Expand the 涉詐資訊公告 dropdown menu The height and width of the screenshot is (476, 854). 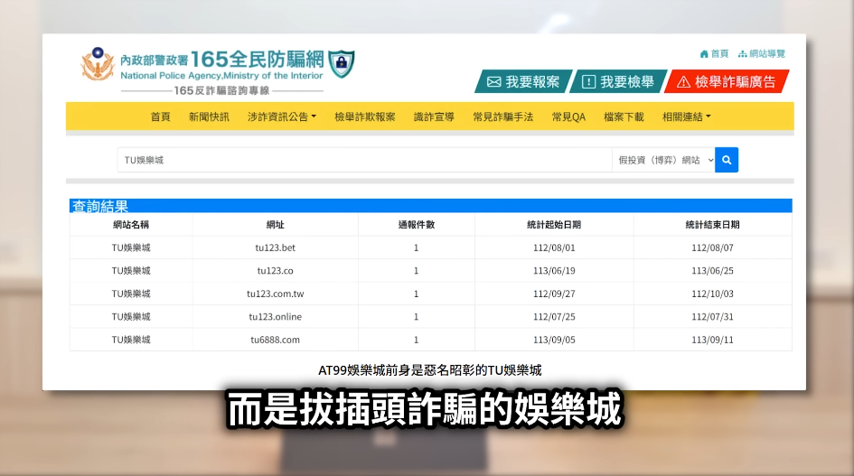coord(281,117)
